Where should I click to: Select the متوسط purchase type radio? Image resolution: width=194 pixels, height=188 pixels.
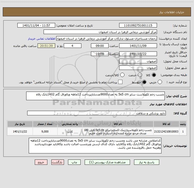(144, 82)
